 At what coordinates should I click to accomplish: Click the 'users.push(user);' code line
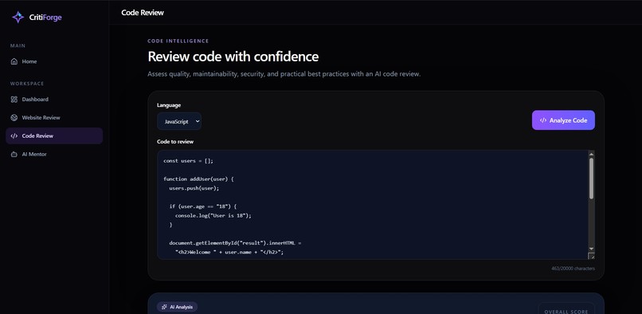194,188
